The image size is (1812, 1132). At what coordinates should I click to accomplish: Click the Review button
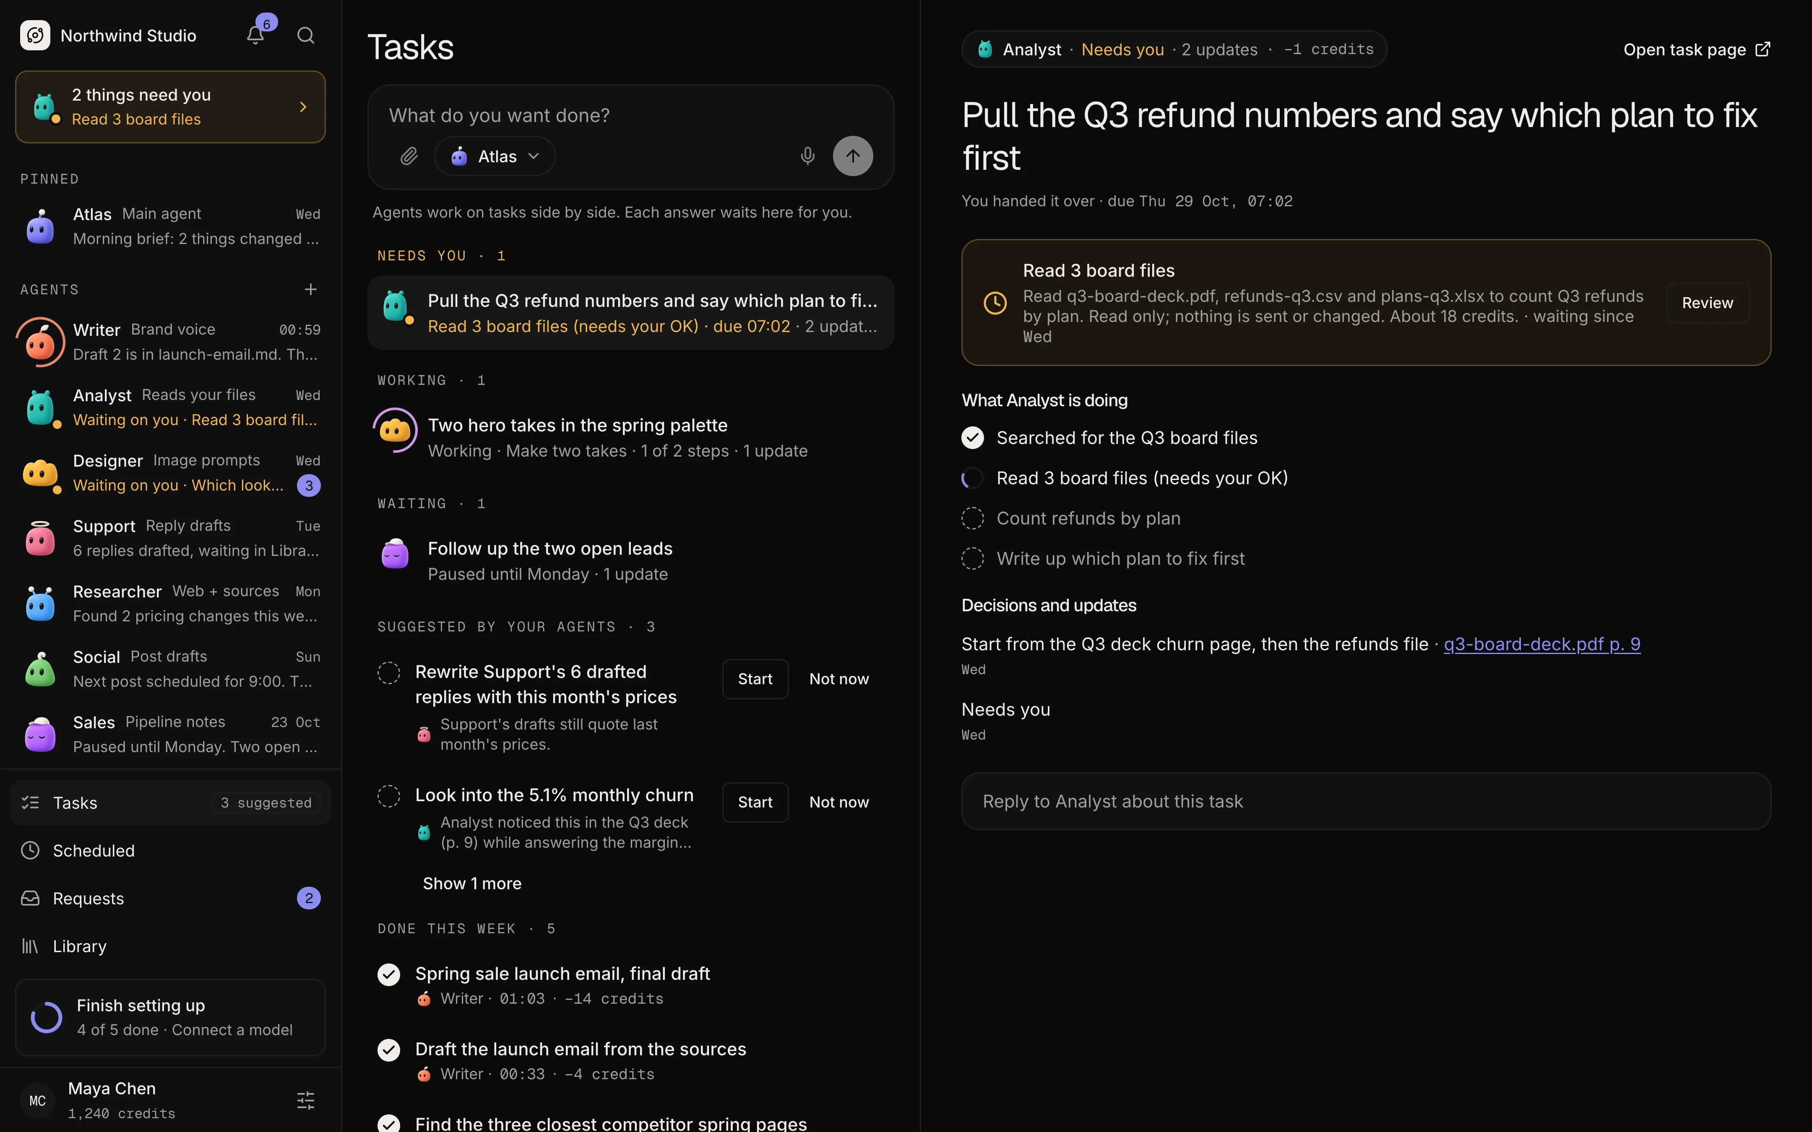(x=1707, y=302)
